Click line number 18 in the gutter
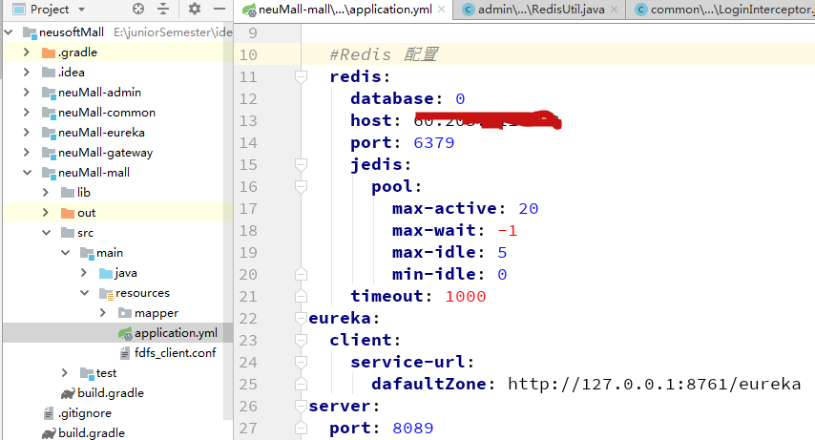 (248, 230)
